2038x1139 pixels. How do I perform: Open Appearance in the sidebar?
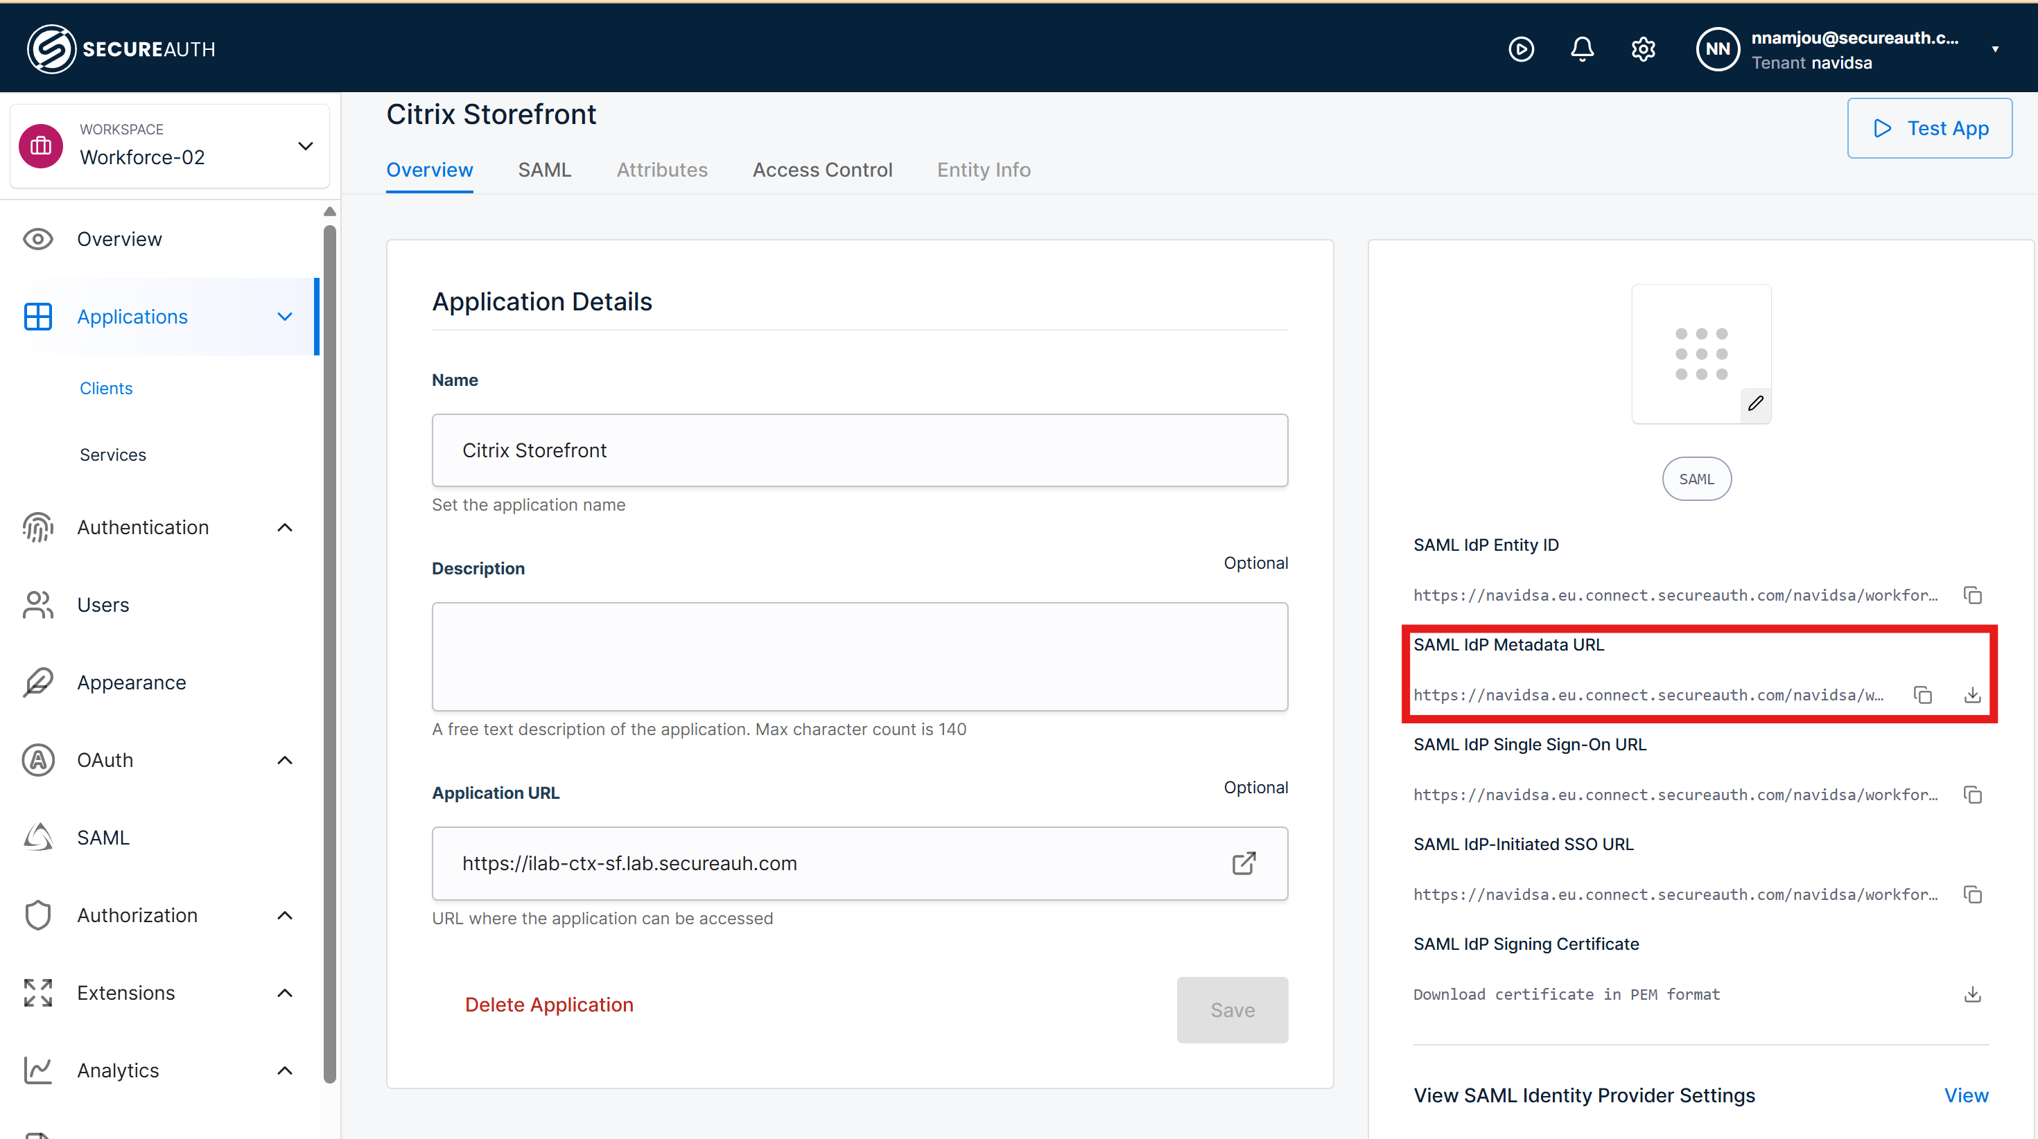pos(131,682)
